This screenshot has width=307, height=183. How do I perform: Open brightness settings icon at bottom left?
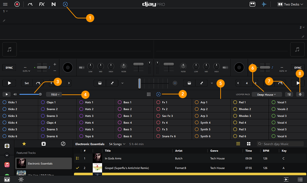coord(21,180)
